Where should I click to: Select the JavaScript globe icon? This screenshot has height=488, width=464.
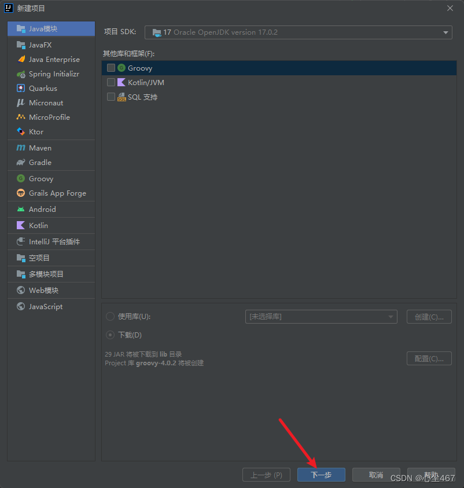[21, 307]
